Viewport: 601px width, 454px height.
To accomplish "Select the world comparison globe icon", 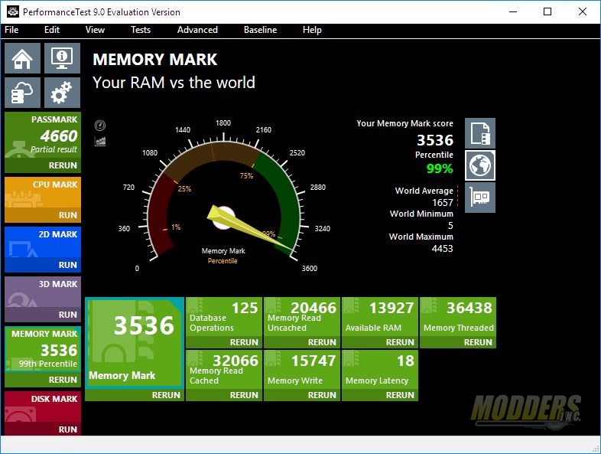I will pos(480,165).
